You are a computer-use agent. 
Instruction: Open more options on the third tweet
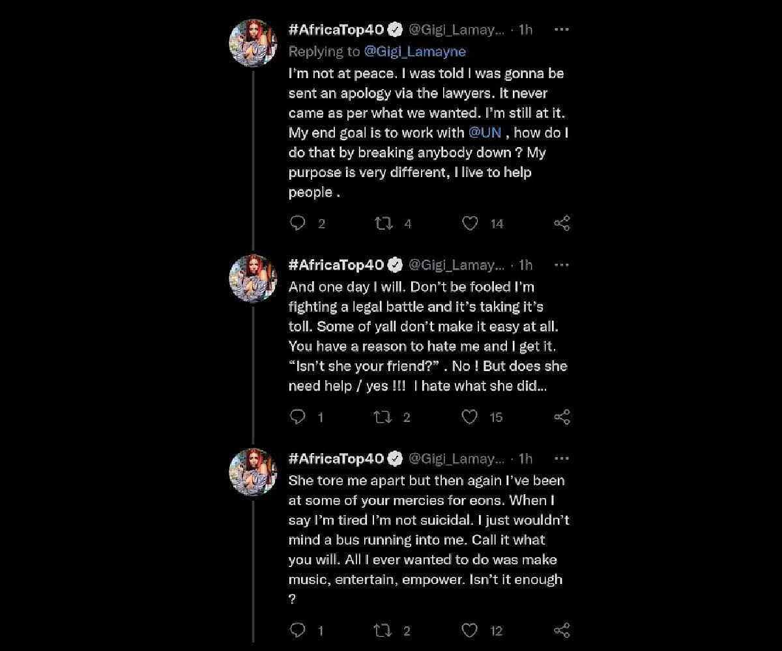pos(561,458)
